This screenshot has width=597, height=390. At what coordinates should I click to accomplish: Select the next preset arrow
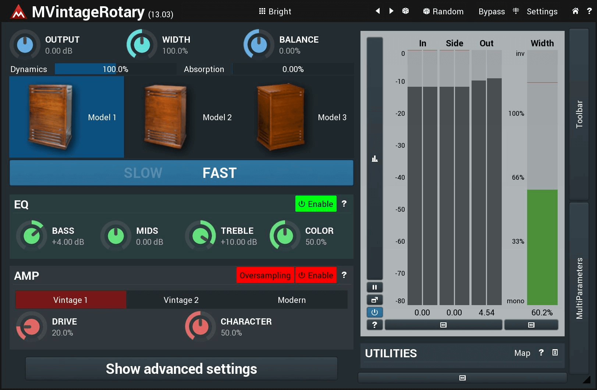tap(391, 11)
